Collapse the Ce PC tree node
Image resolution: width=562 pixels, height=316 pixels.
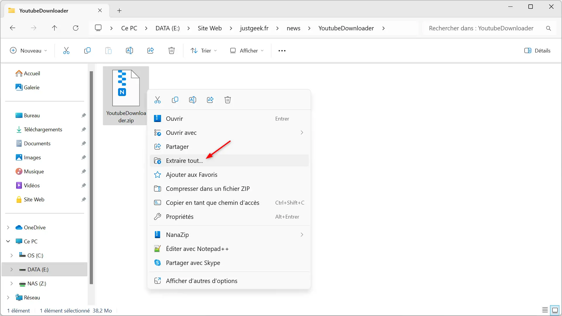pos(8,242)
